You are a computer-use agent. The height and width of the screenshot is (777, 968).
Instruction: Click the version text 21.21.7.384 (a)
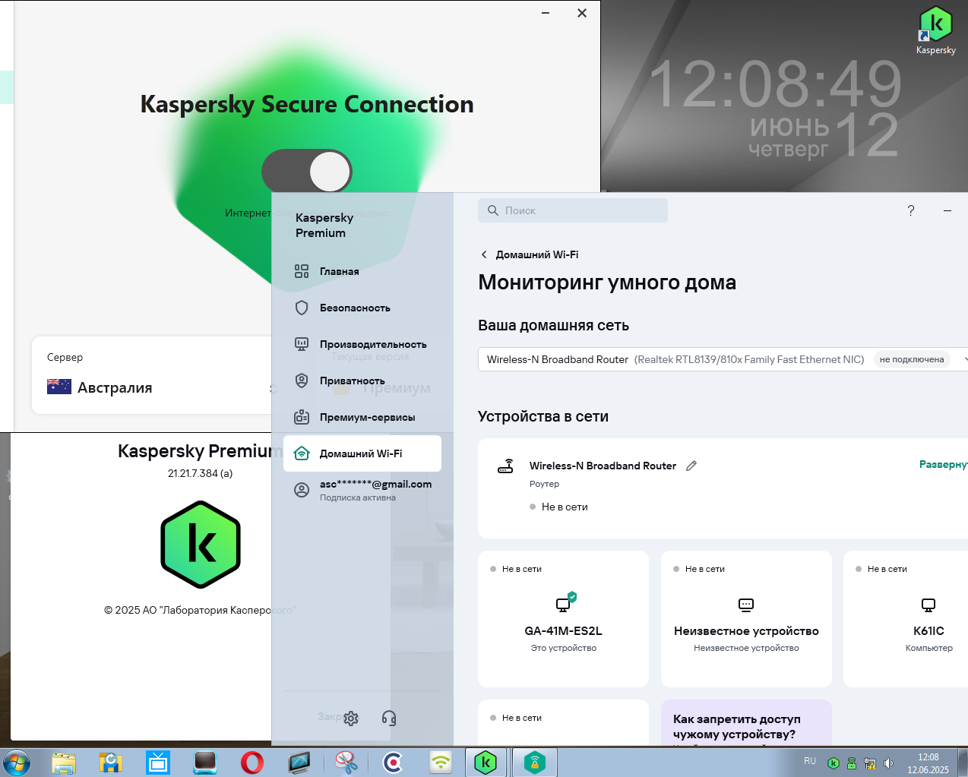200,473
